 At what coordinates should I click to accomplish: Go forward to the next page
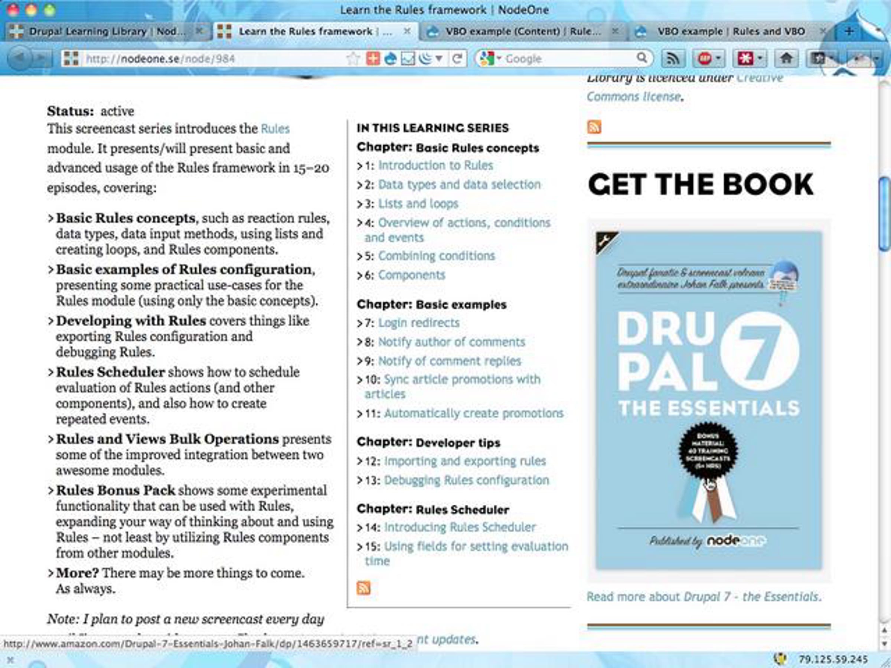(42, 58)
